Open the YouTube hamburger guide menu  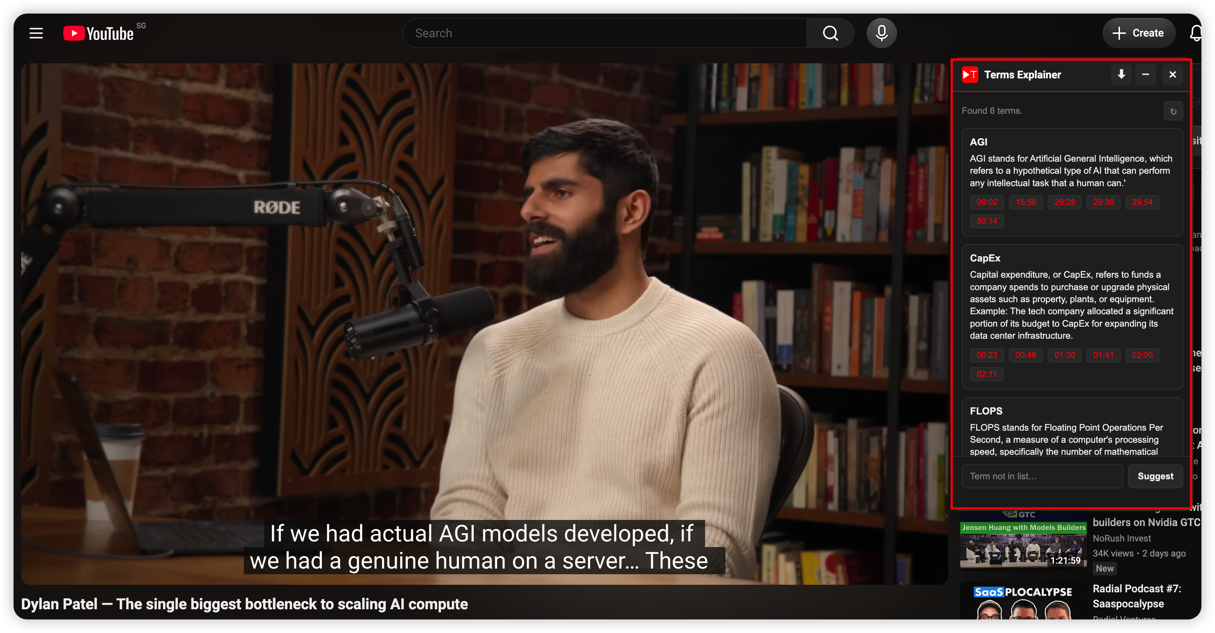36,33
